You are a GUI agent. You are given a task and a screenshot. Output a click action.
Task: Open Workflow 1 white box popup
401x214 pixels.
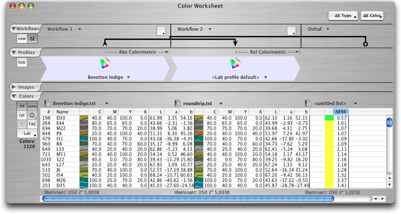161,31
